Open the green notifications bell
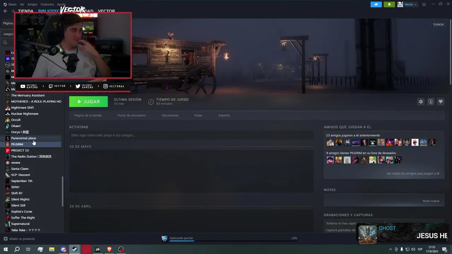The width and height of the screenshot is (452, 254). (x=389, y=4)
